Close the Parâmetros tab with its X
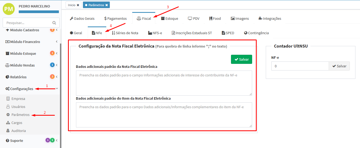This screenshot has width=360, height=148. [107, 5]
